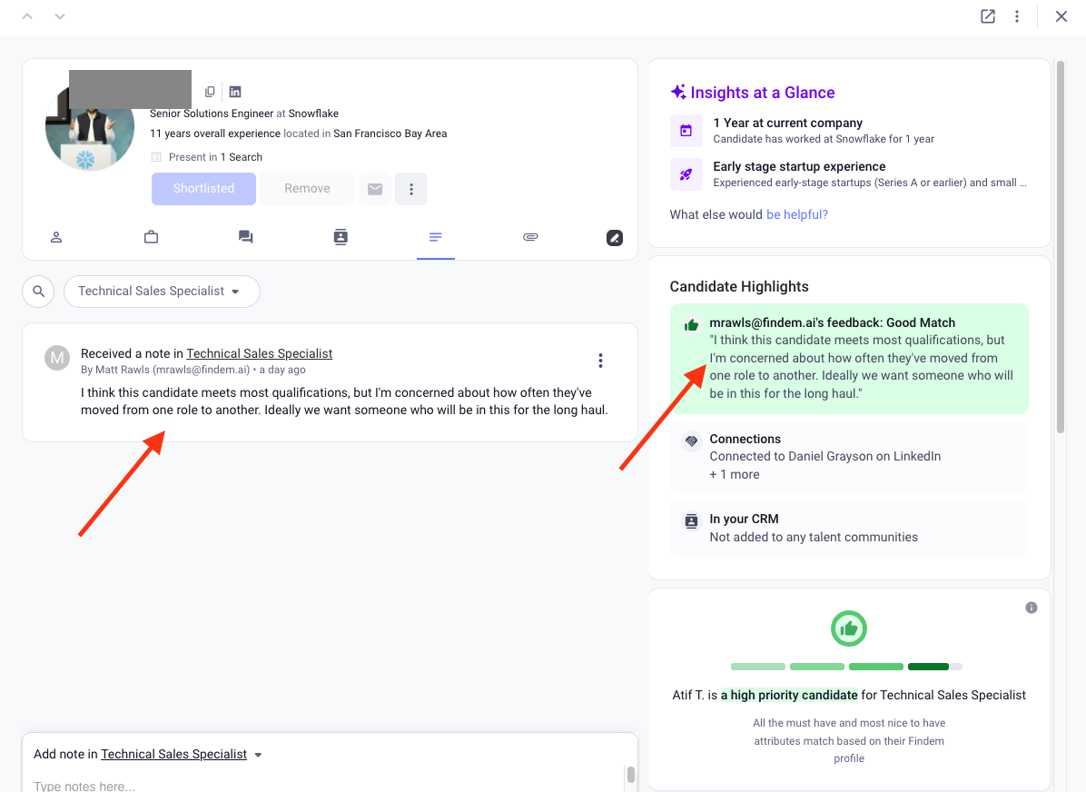Screen dimensions: 1086x792
Task: Click the notes search magnifier button
Action: coord(39,292)
